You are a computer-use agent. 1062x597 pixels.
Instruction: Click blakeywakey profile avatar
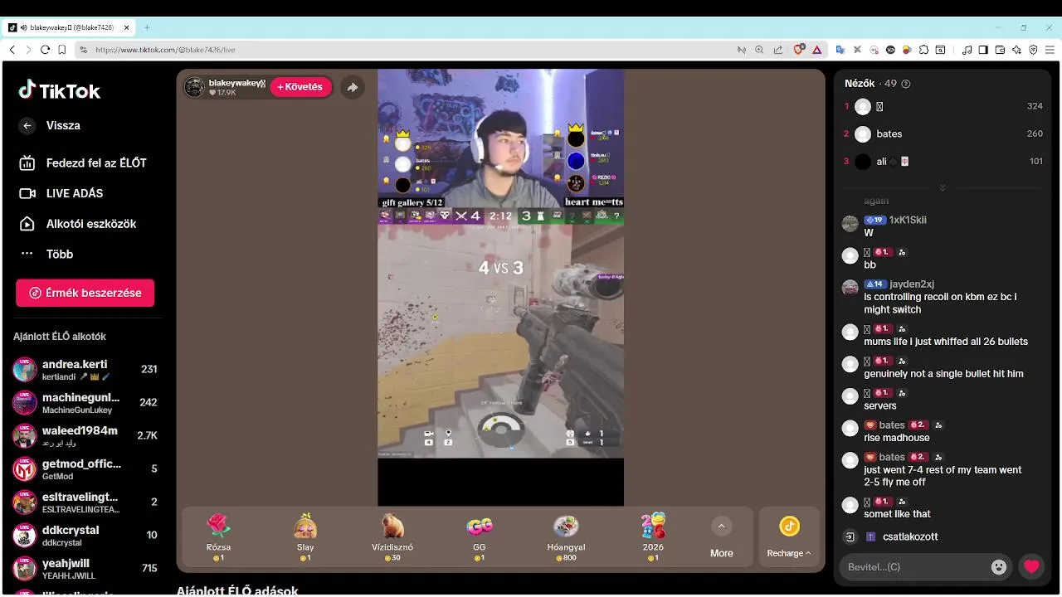coord(194,87)
